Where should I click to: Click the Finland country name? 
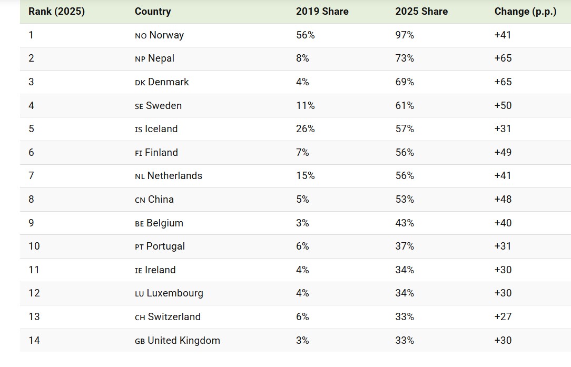point(161,153)
